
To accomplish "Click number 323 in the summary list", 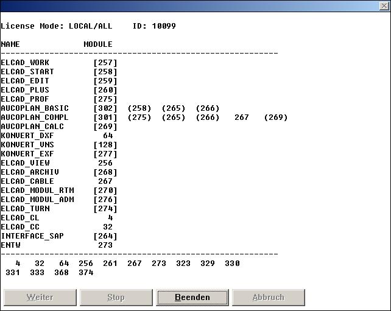I will [183, 264].
